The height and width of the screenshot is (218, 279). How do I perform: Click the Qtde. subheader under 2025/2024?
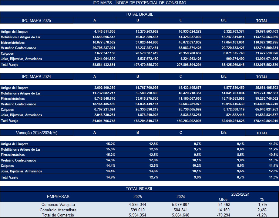(x=224, y=199)
